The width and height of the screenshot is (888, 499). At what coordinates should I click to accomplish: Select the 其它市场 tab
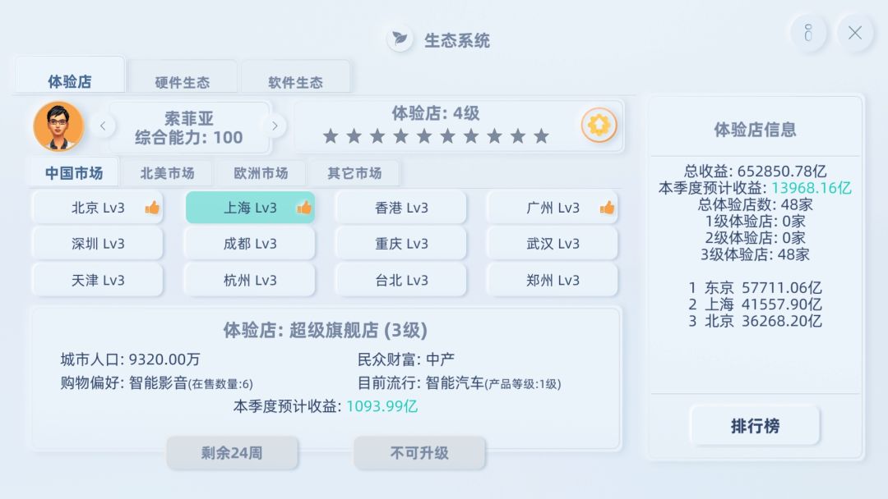point(354,173)
